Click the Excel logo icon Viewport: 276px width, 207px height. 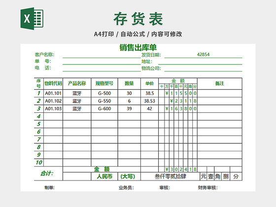32,19
